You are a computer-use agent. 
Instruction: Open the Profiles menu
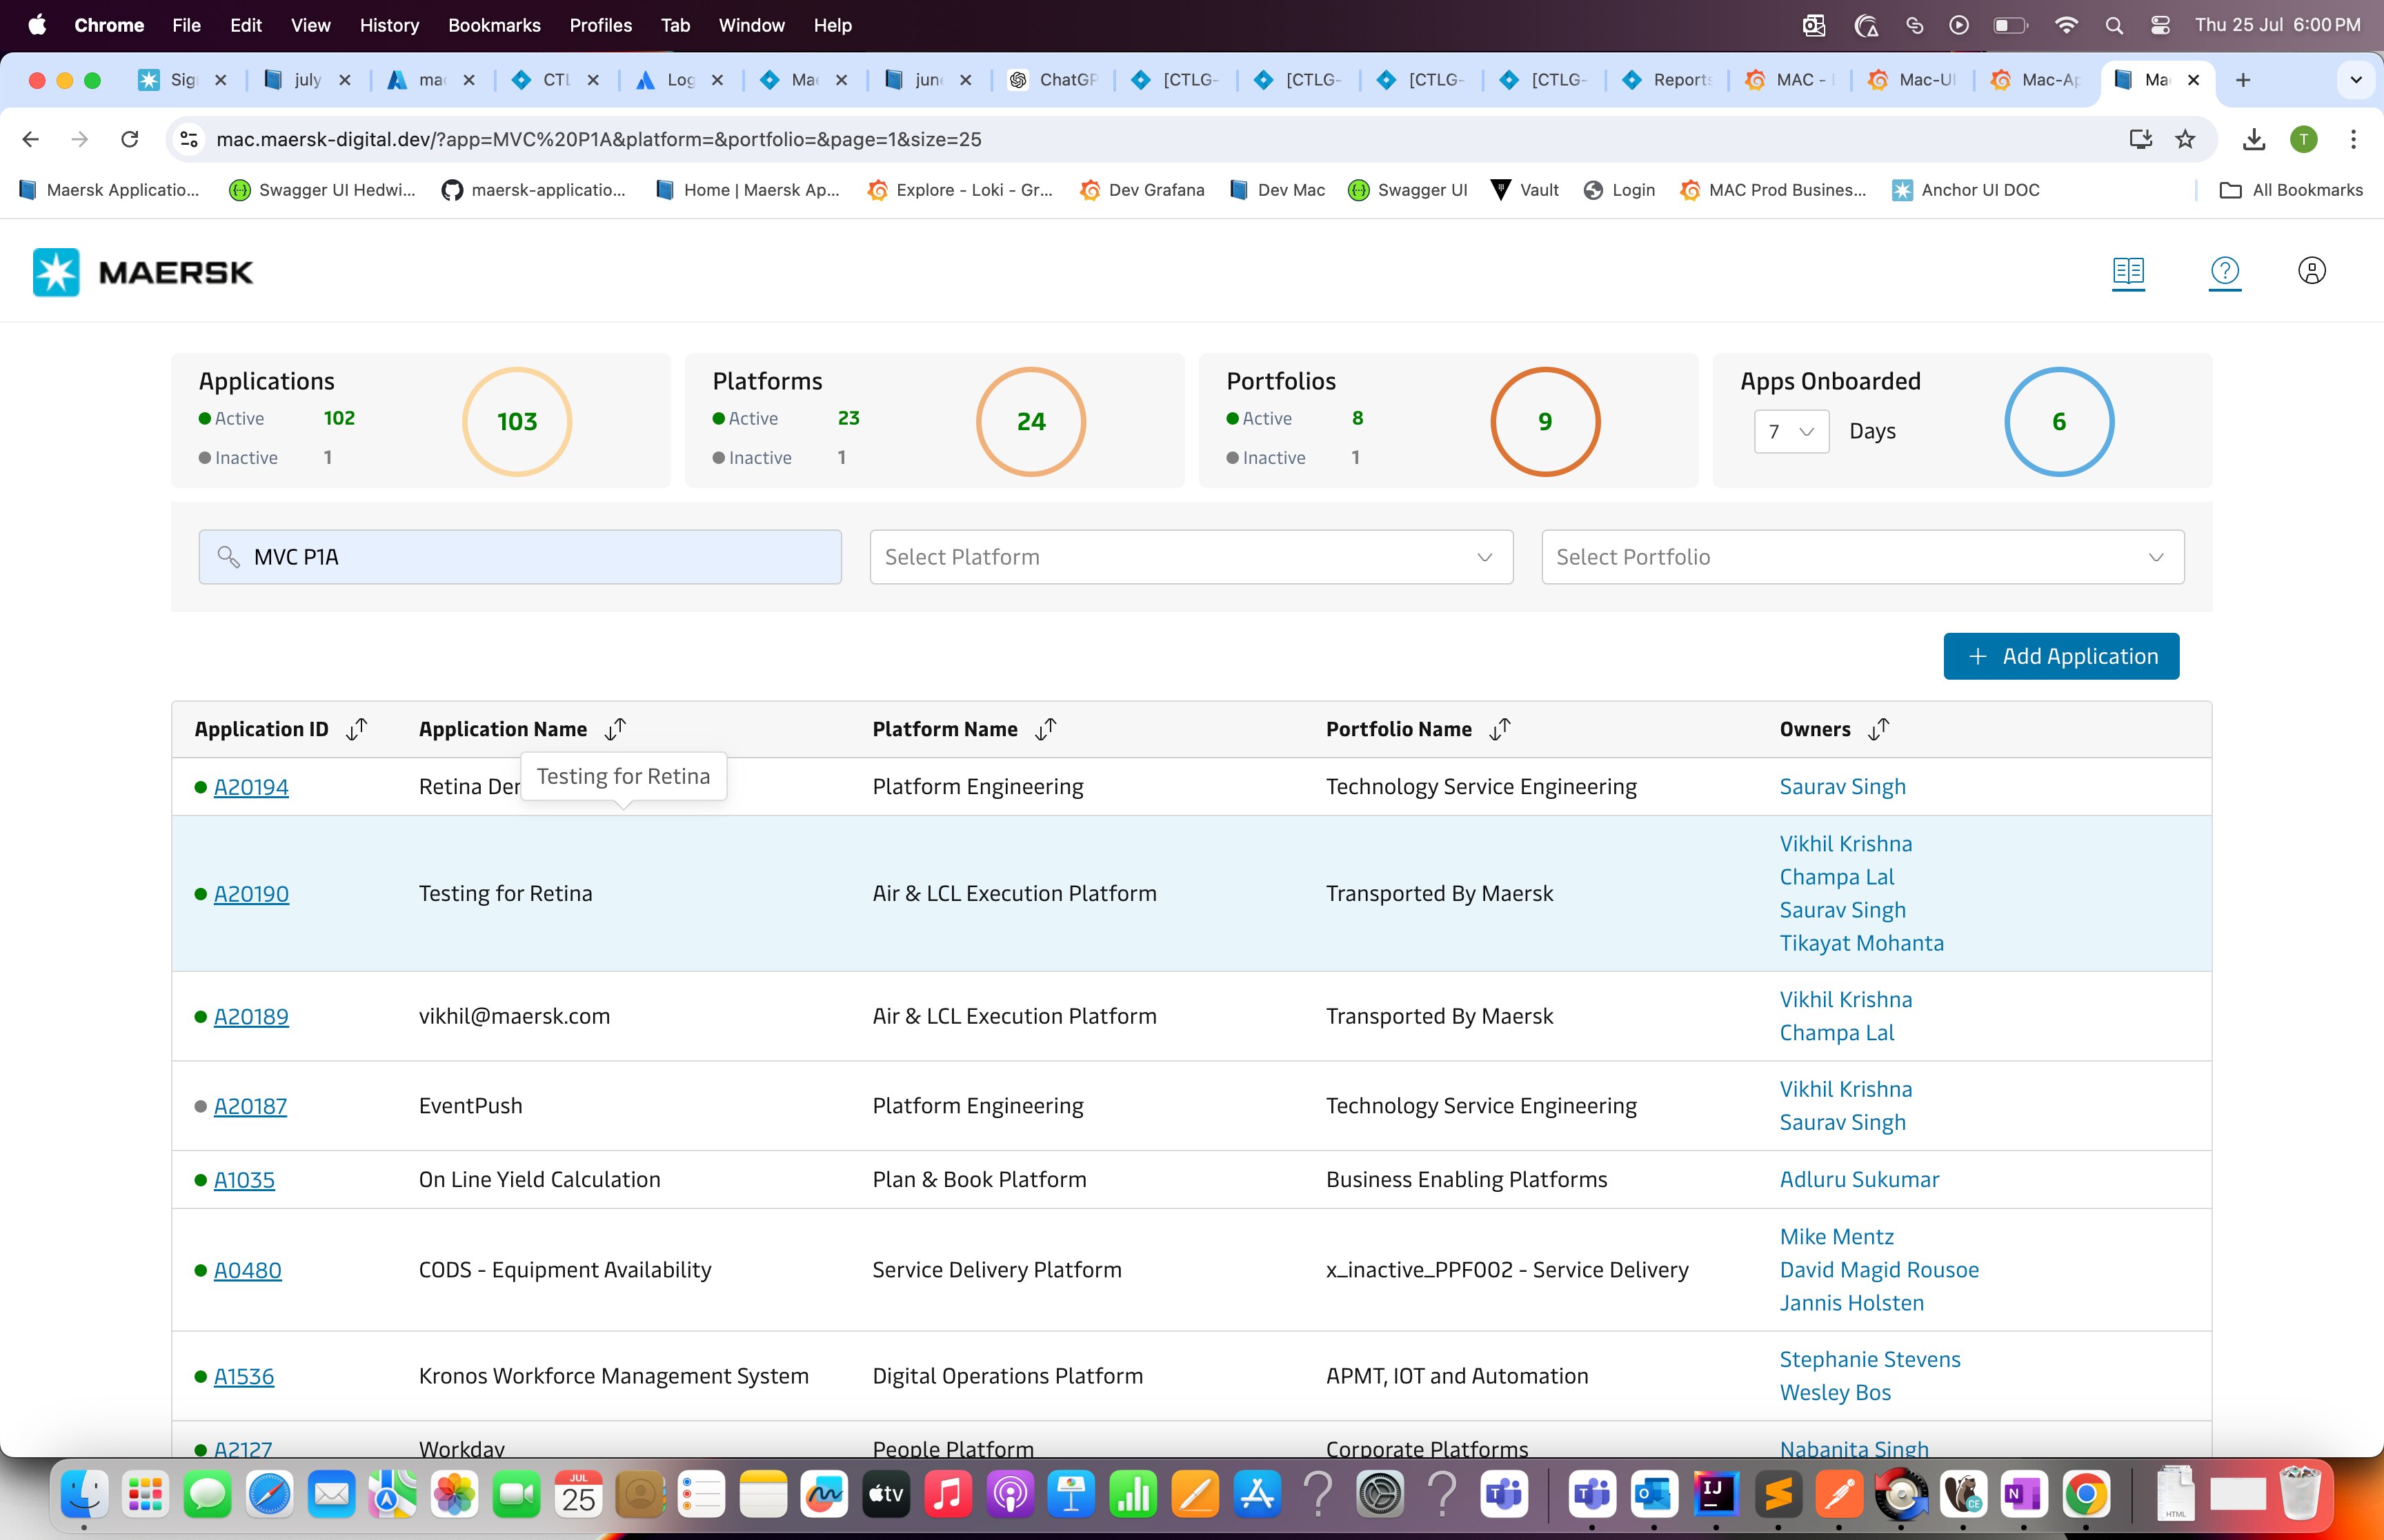click(x=600, y=25)
